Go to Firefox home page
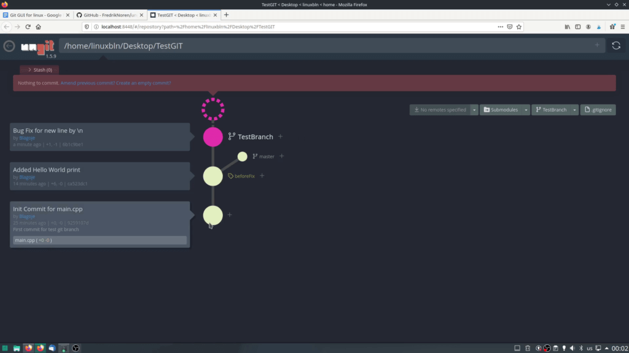 click(39, 27)
